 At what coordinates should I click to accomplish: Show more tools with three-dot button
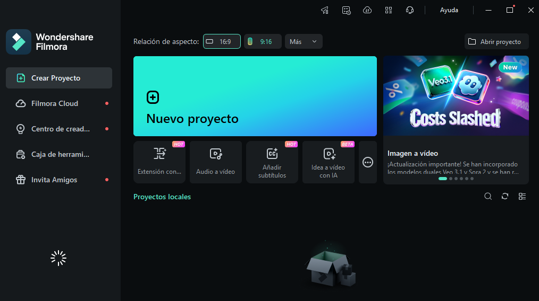click(367, 162)
